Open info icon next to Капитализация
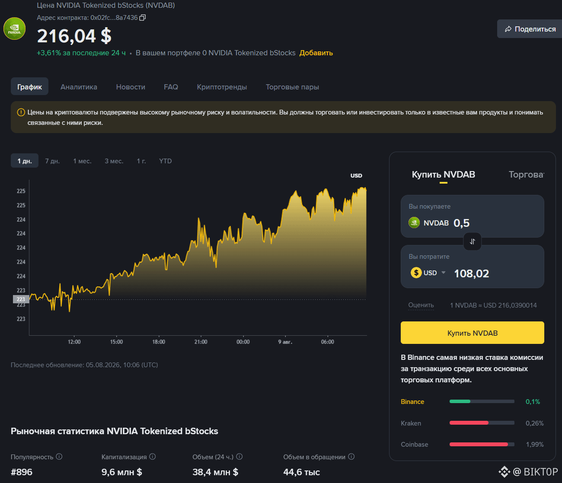Image resolution: width=562 pixels, height=483 pixels. click(x=153, y=457)
